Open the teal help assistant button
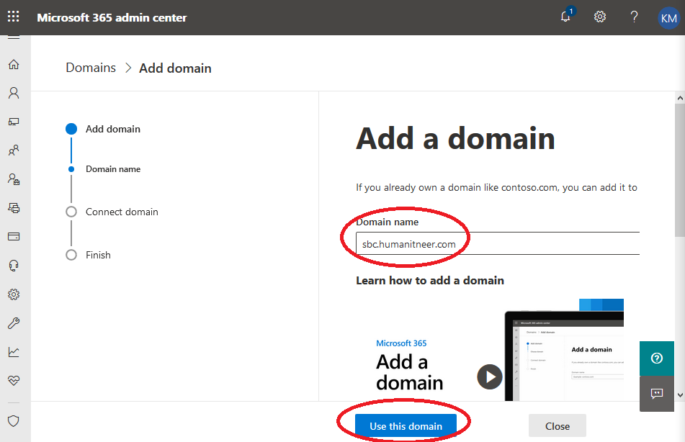 pos(657,358)
